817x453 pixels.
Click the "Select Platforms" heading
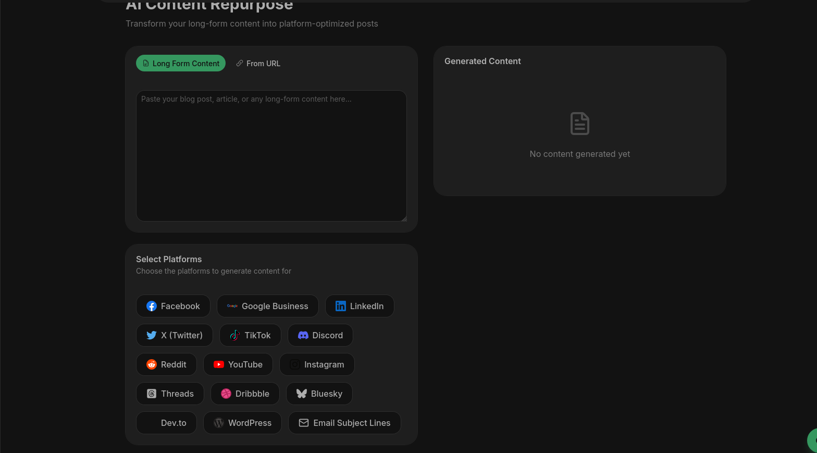click(169, 259)
